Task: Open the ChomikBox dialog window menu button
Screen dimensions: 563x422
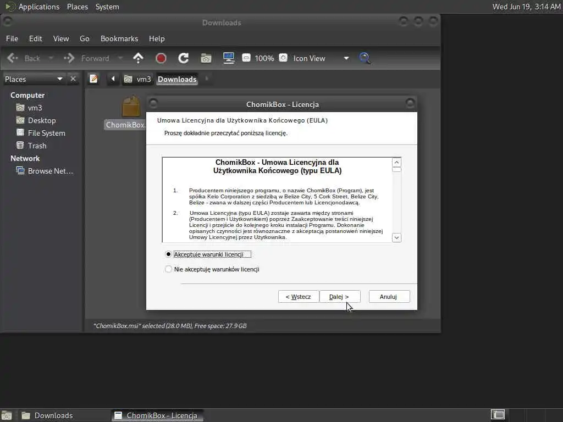Action: 153,104
